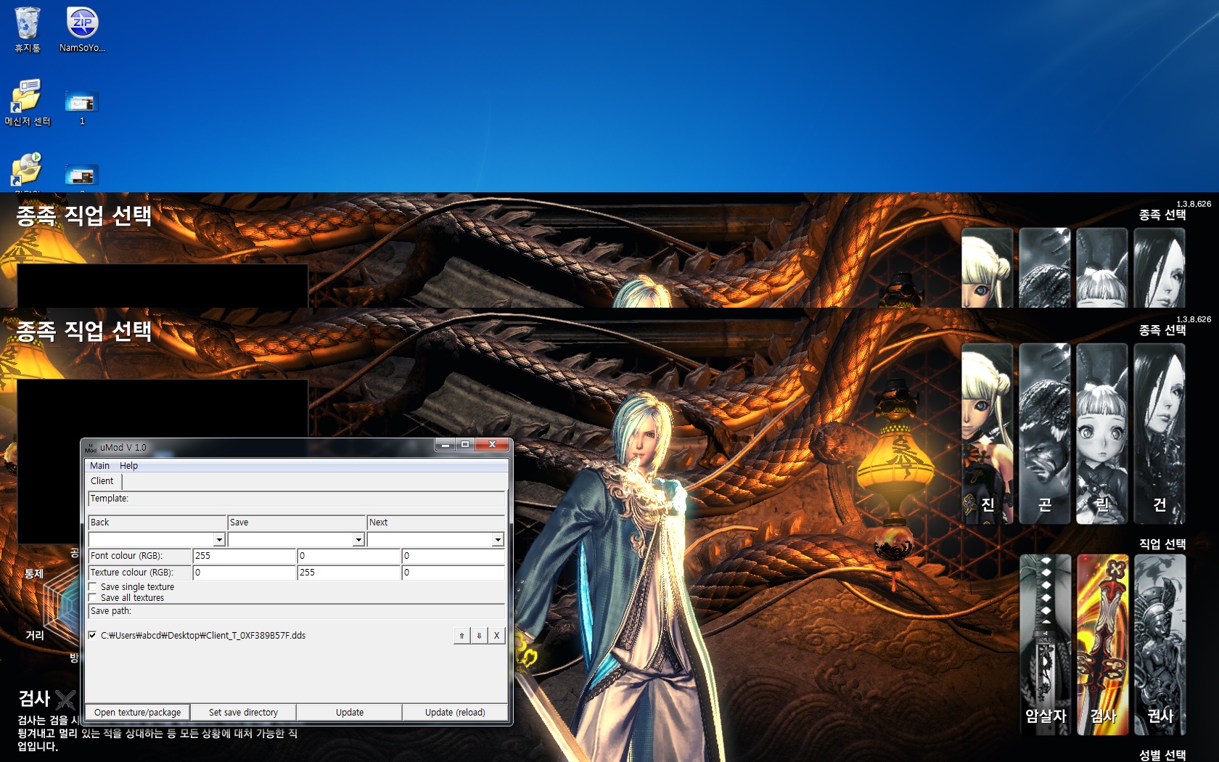Remove the loaded .dds texture with X
The image size is (1219, 762).
tap(496, 636)
